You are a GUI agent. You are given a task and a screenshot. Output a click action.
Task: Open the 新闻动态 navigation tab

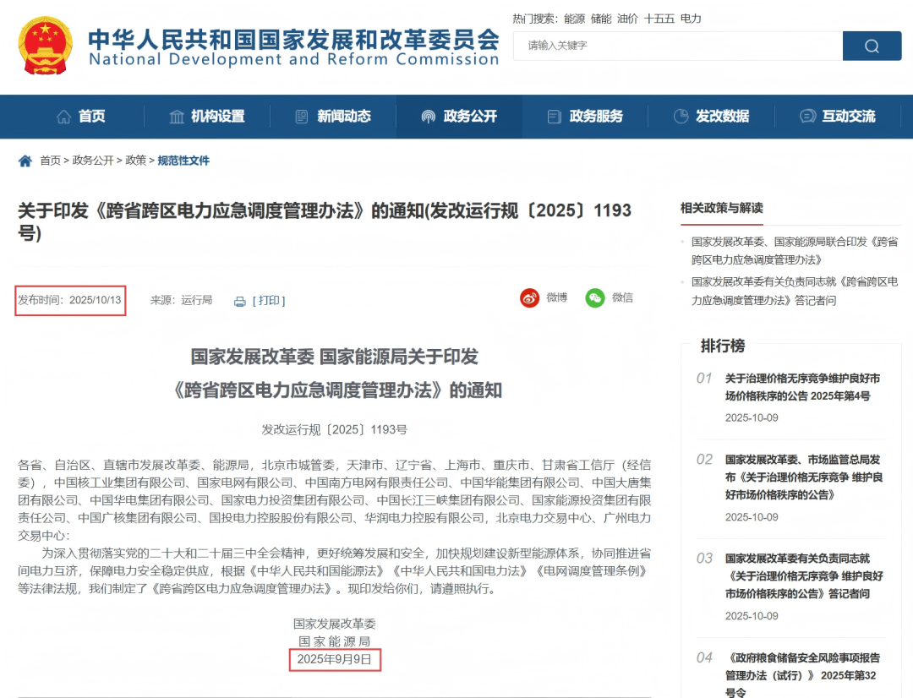pos(333,117)
